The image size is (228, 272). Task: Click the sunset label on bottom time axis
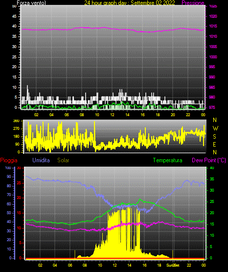[173, 265]
